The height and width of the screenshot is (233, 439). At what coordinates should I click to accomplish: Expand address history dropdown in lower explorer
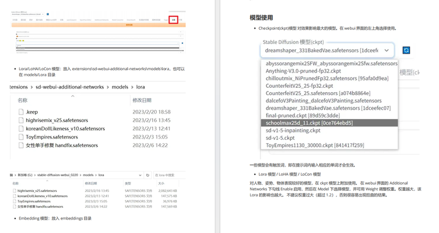pos(140,175)
